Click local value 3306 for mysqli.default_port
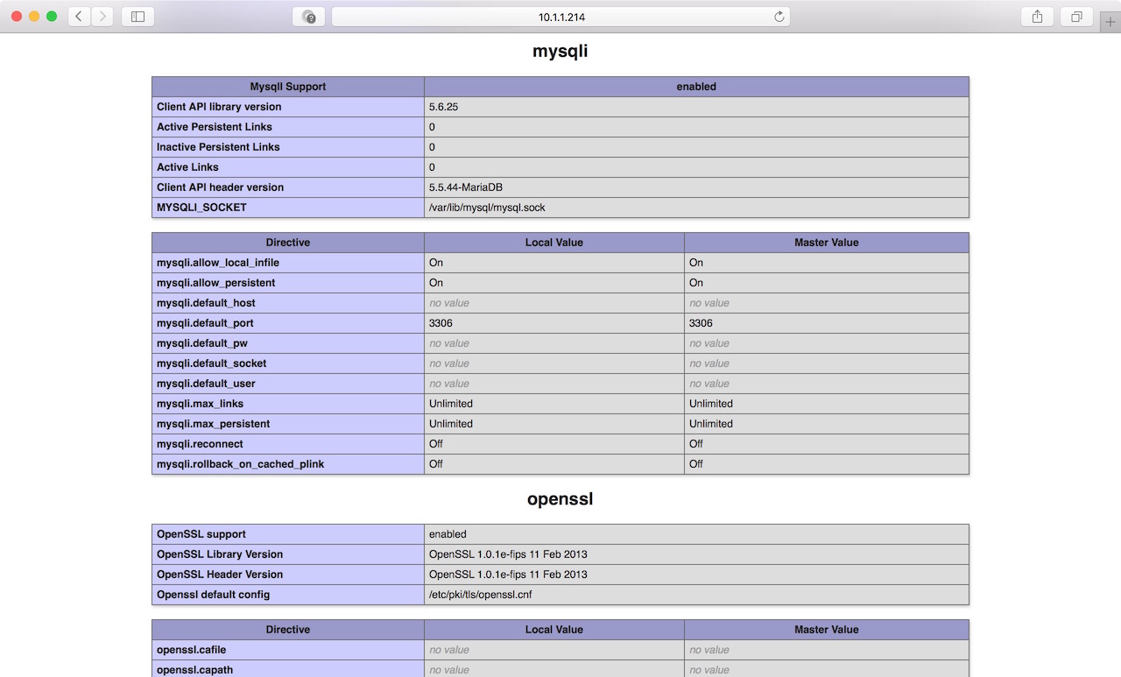The image size is (1121, 677). [x=441, y=323]
